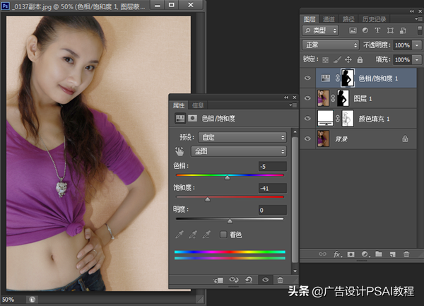This screenshot has width=424, height=306.
Task: Click the 色相 hue value field
Action: 271,167
